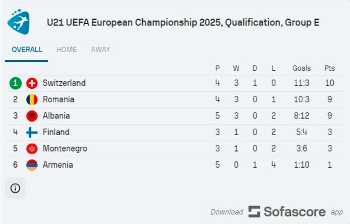The height and width of the screenshot is (224, 350).
Task: Switch to the OVERALL tab
Action: (x=27, y=49)
